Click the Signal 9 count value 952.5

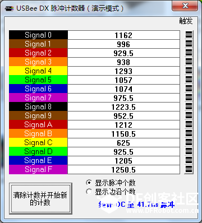[123, 115]
